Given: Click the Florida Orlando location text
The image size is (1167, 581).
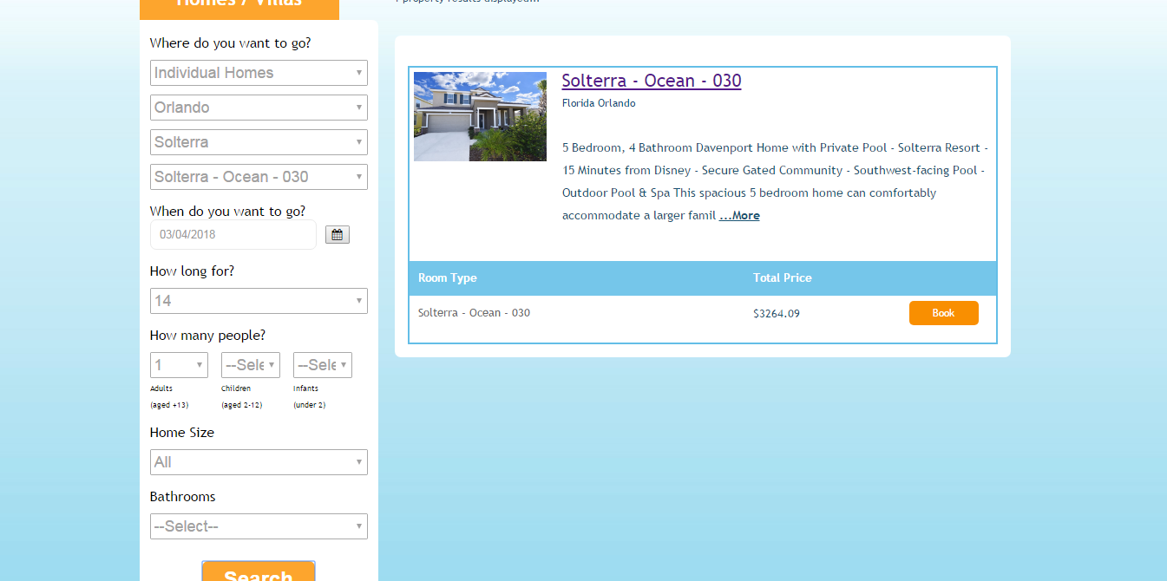Looking at the screenshot, I should [599, 103].
